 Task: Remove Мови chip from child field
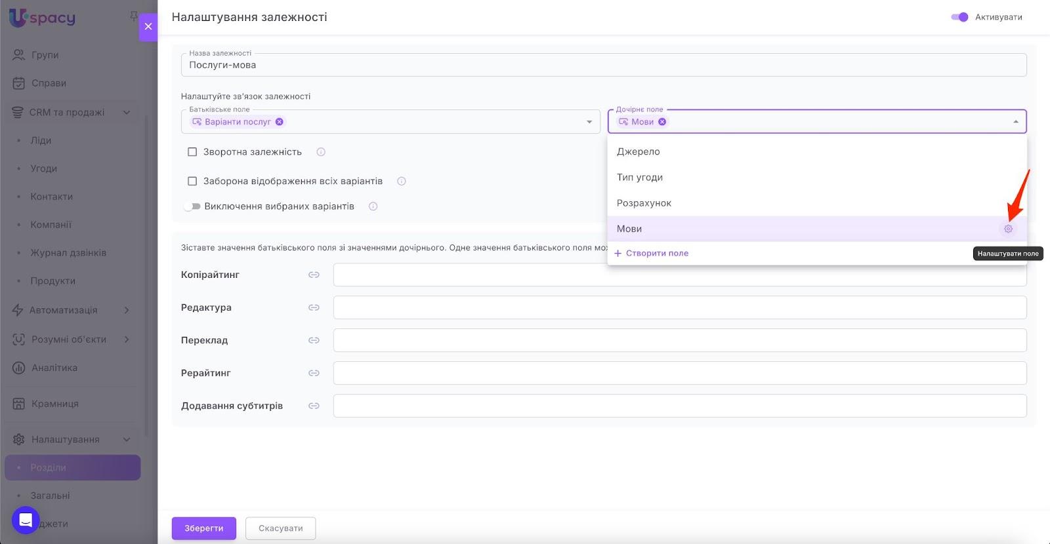[662, 122]
